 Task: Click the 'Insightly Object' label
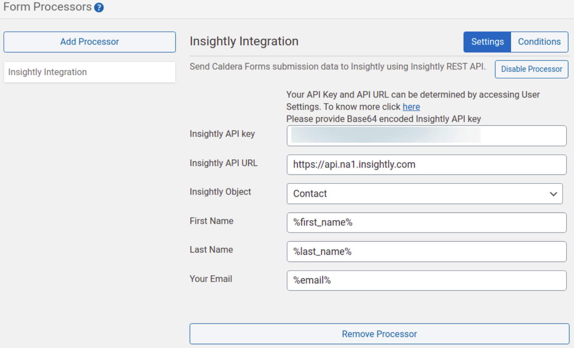pos(220,192)
